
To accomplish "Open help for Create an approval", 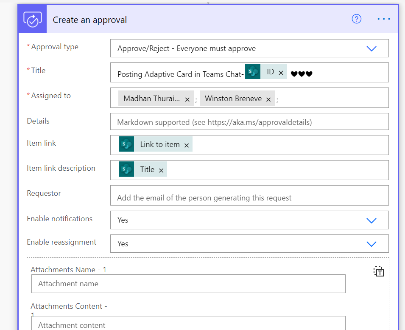I will [357, 19].
